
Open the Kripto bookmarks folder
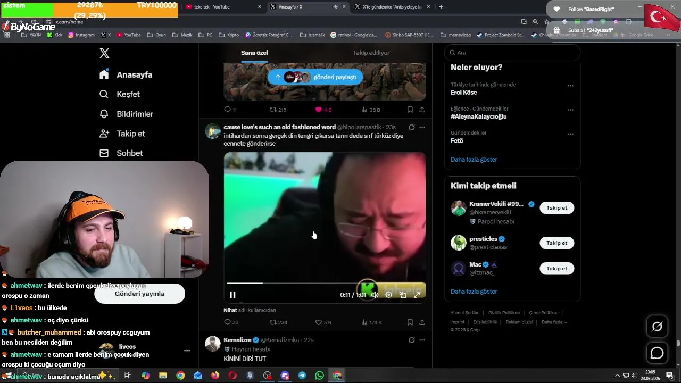[x=229, y=35]
